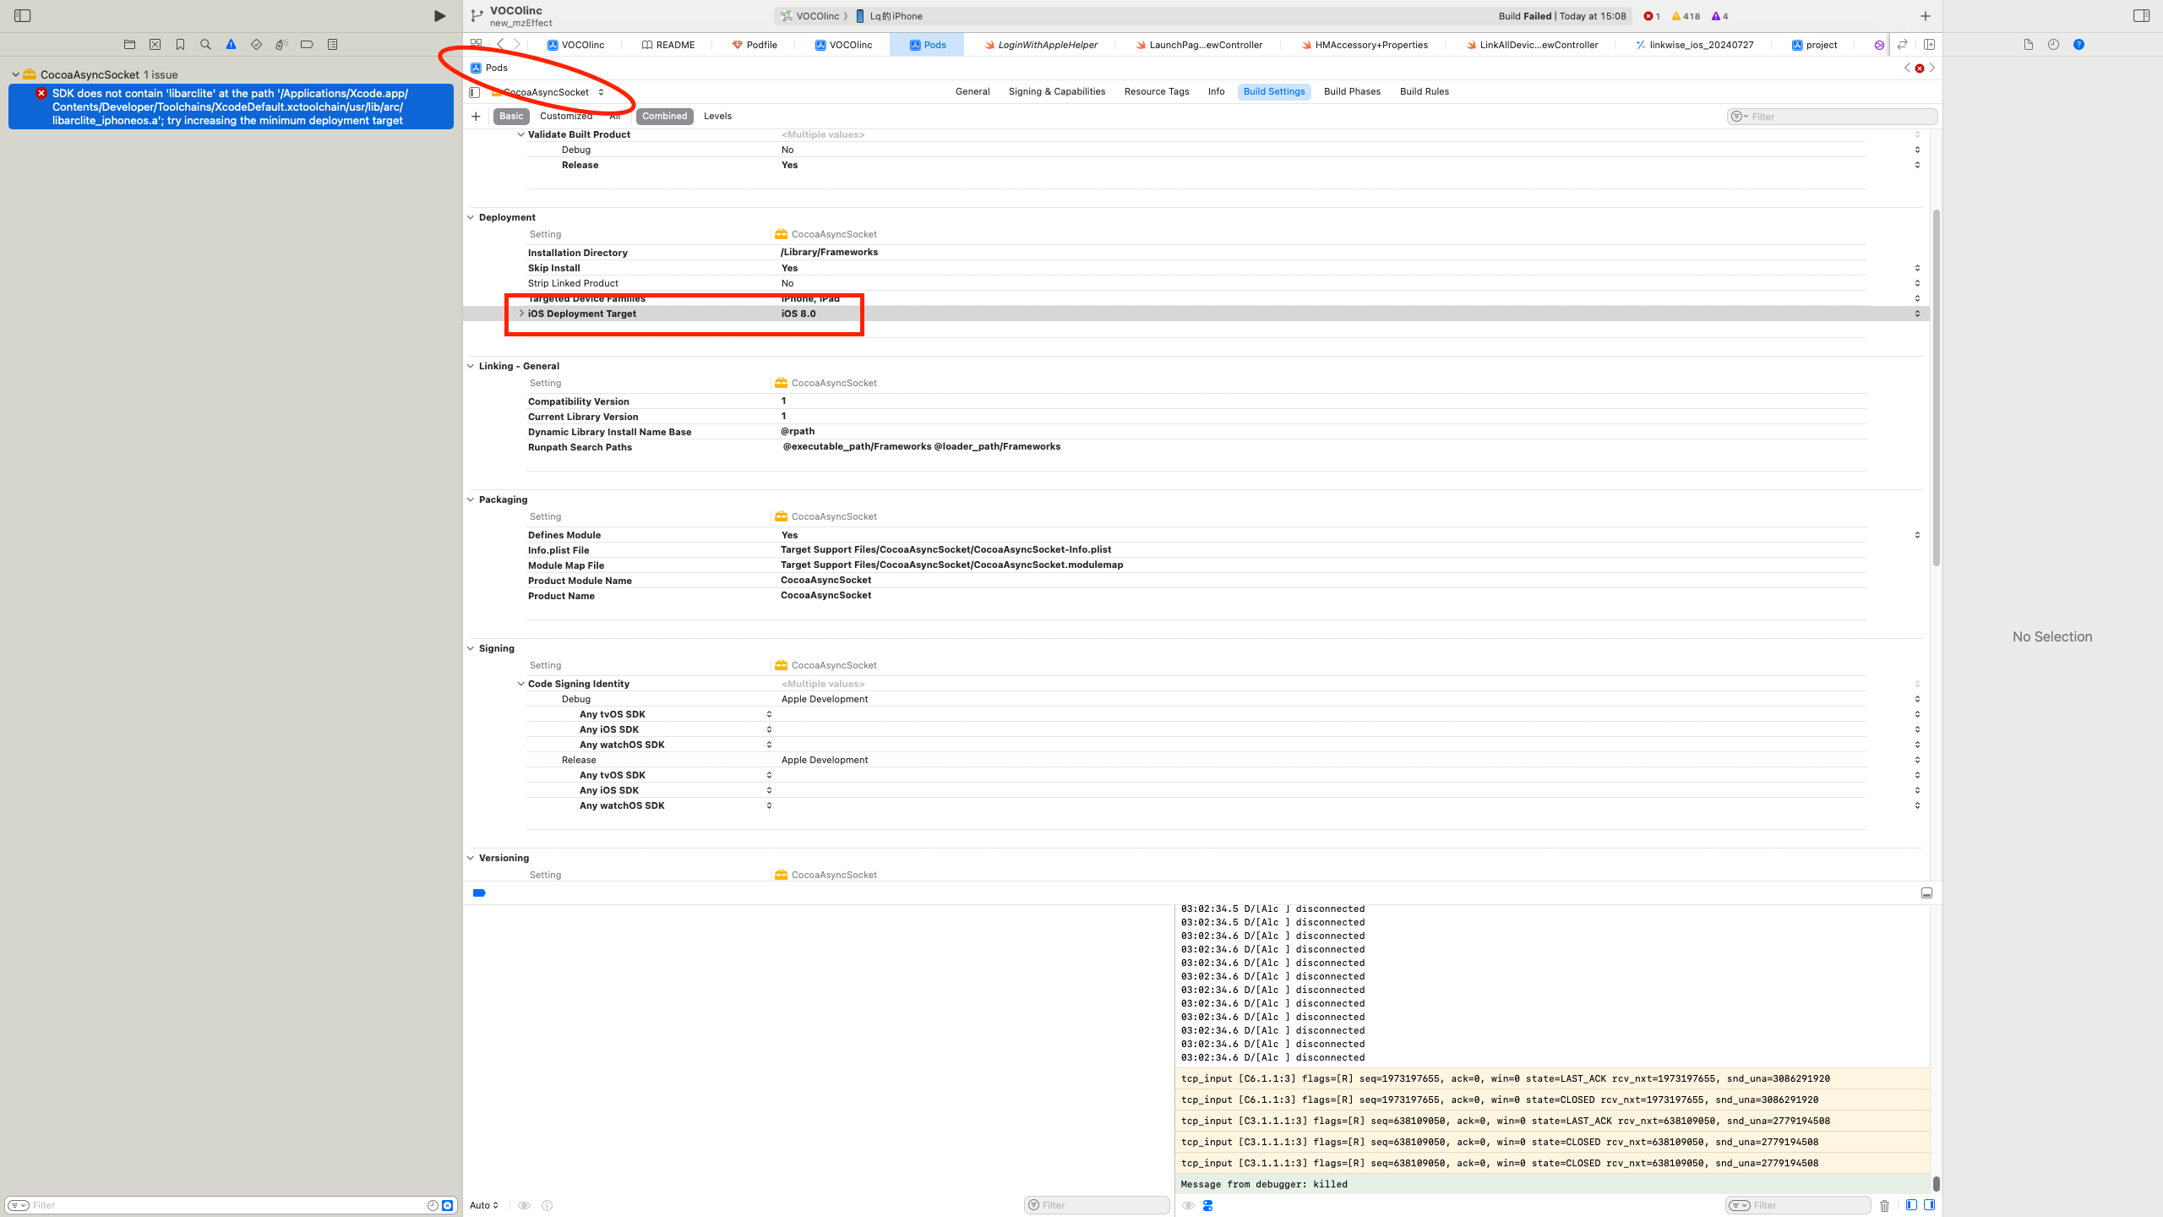Click the editor review swap-arrows icon
Screen dimensions: 2163x1217
point(1902,45)
